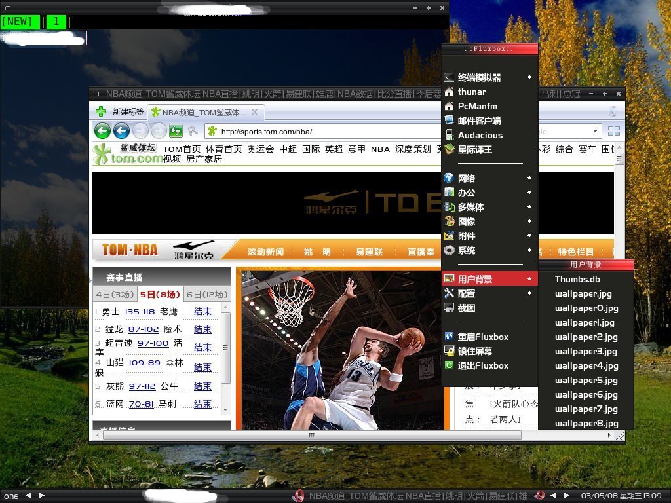Open 星际译王 dictionary icon
The height and width of the screenshot is (503, 671).
[x=449, y=149]
